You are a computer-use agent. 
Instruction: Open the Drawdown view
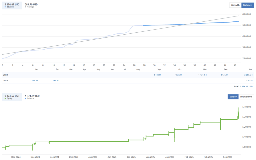246,97
